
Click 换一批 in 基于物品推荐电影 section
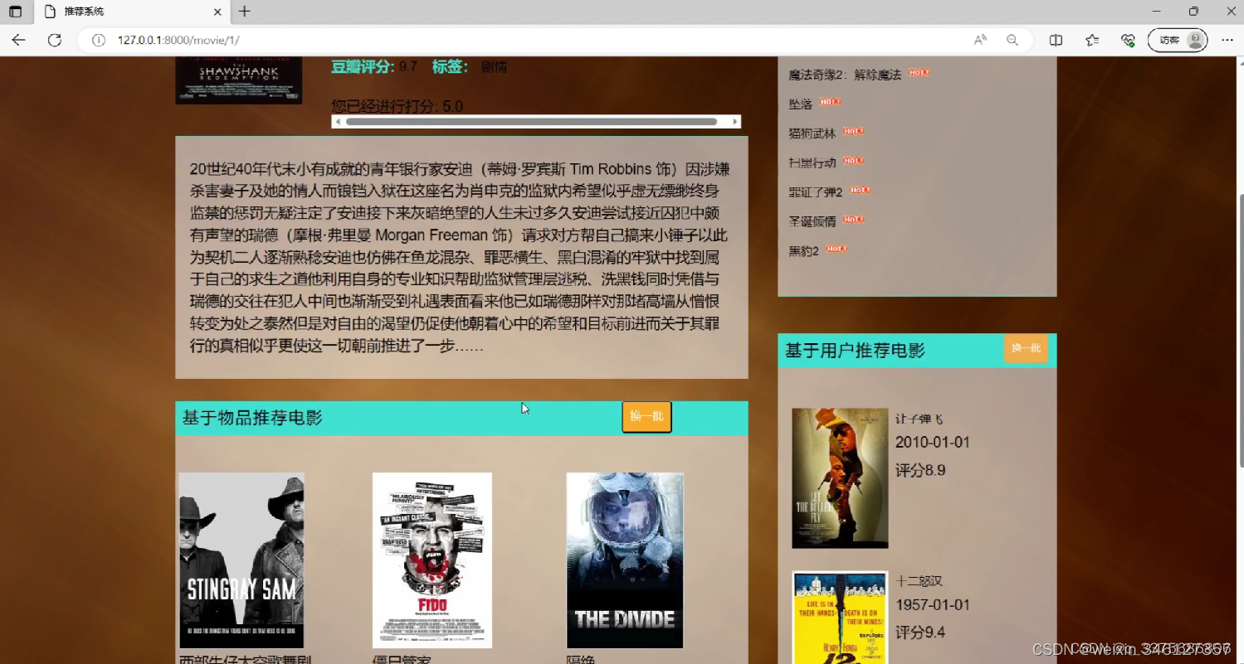tap(646, 416)
